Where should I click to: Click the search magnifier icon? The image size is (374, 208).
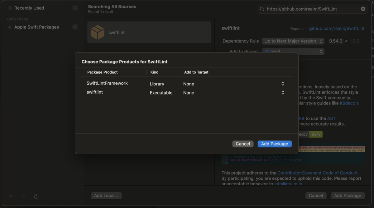coord(262,9)
